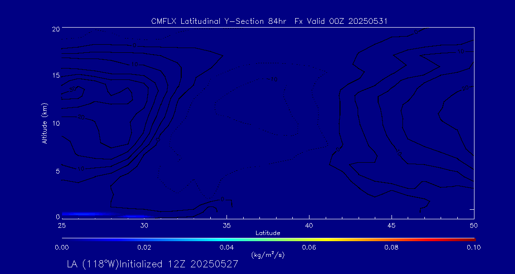515x274 pixels.
Task: Click the Latitude x-axis label
Action: click(x=268, y=233)
